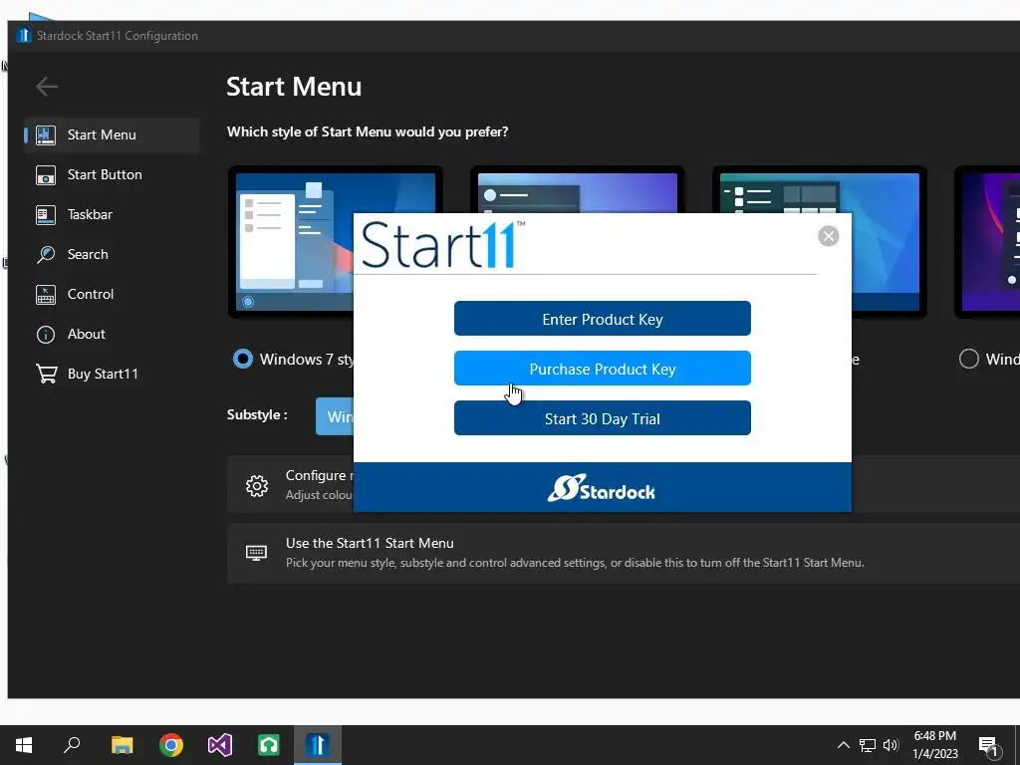
Task: Click the Use the Start11 Start Menu row
Action: 624,553
